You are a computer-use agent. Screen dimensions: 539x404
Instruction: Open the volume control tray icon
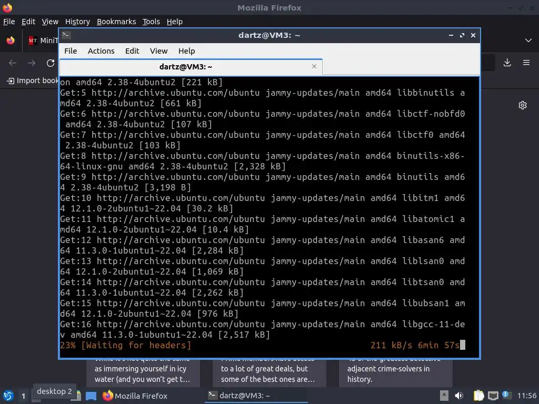coord(459,396)
